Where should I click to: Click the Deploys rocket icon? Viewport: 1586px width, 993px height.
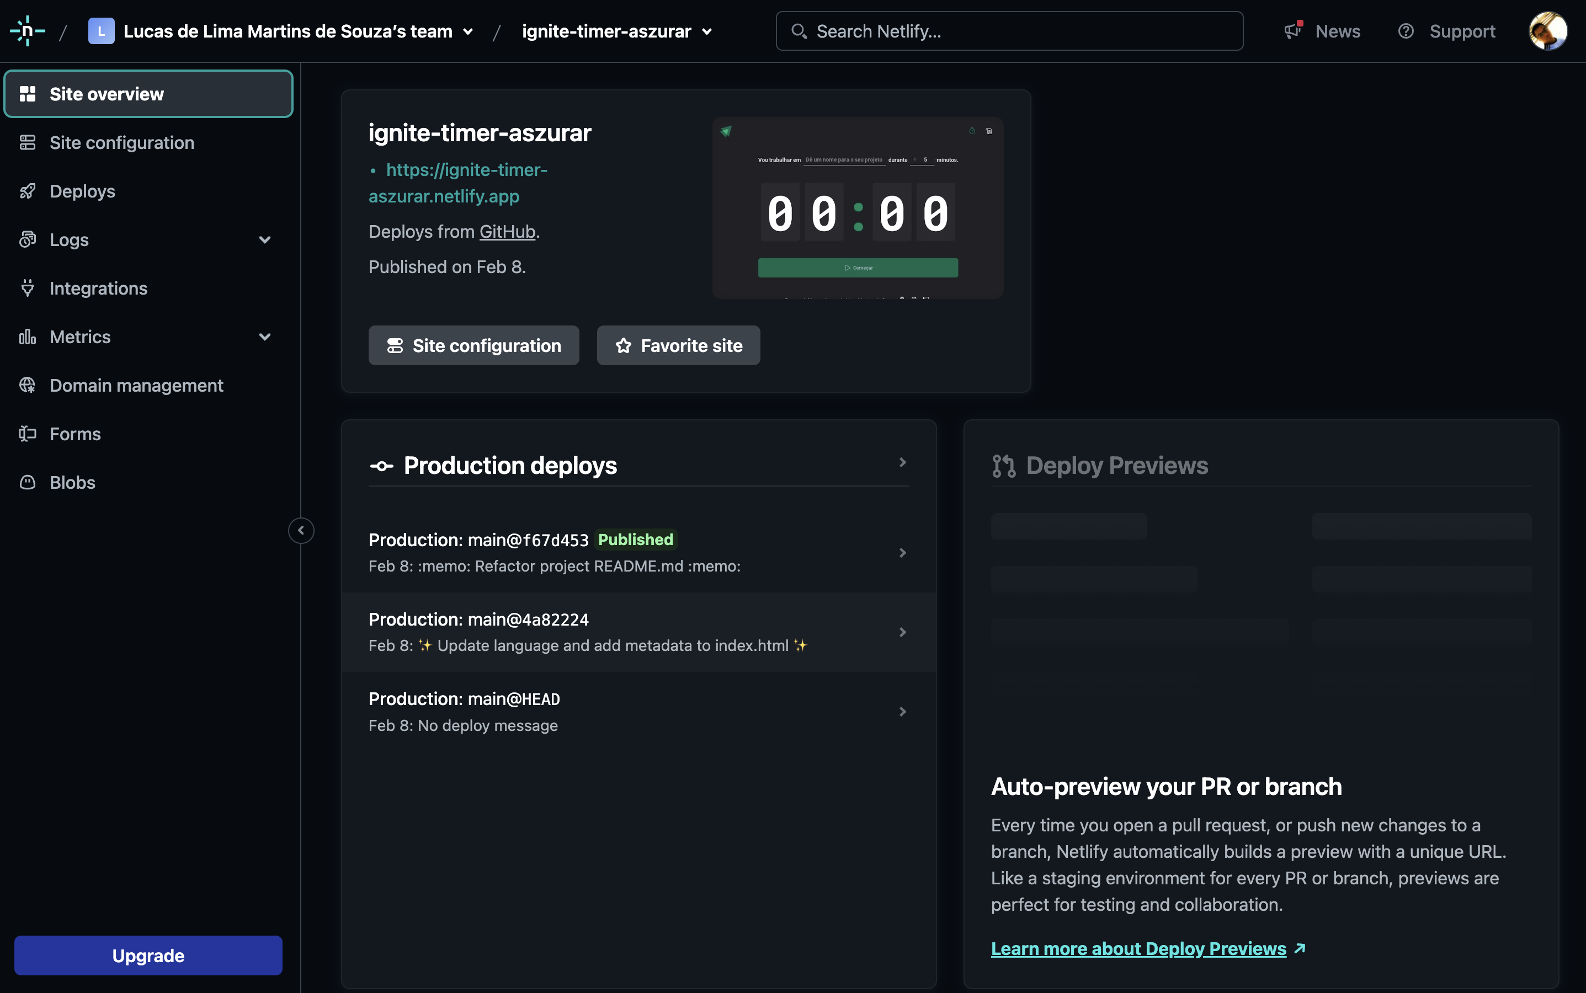28,191
